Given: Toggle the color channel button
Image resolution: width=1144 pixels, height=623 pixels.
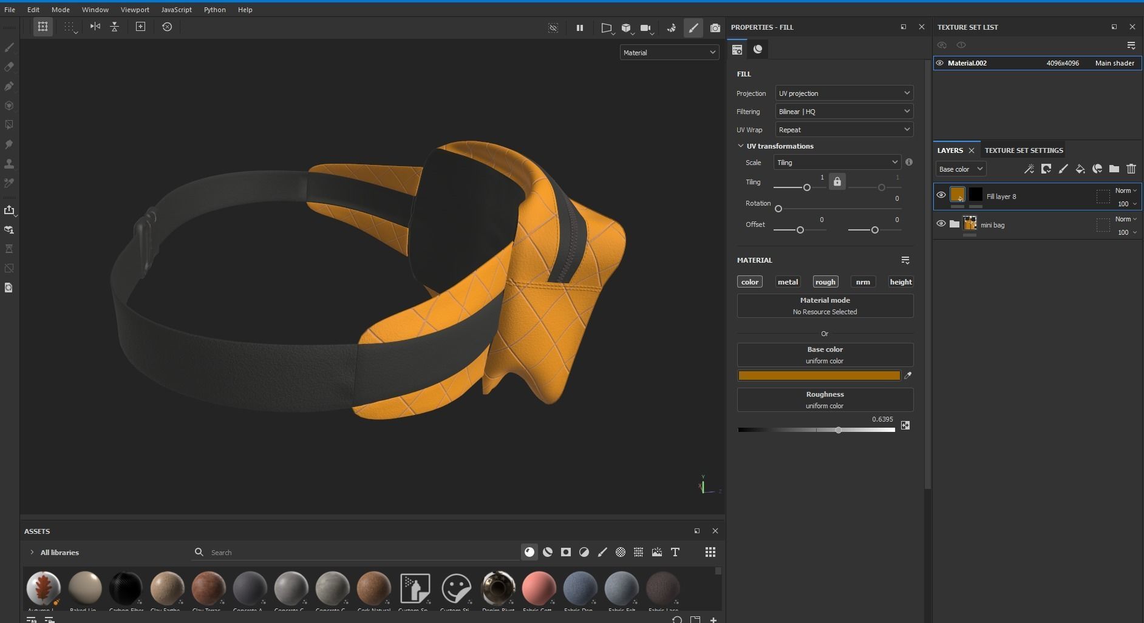Looking at the screenshot, I should (x=750, y=282).
